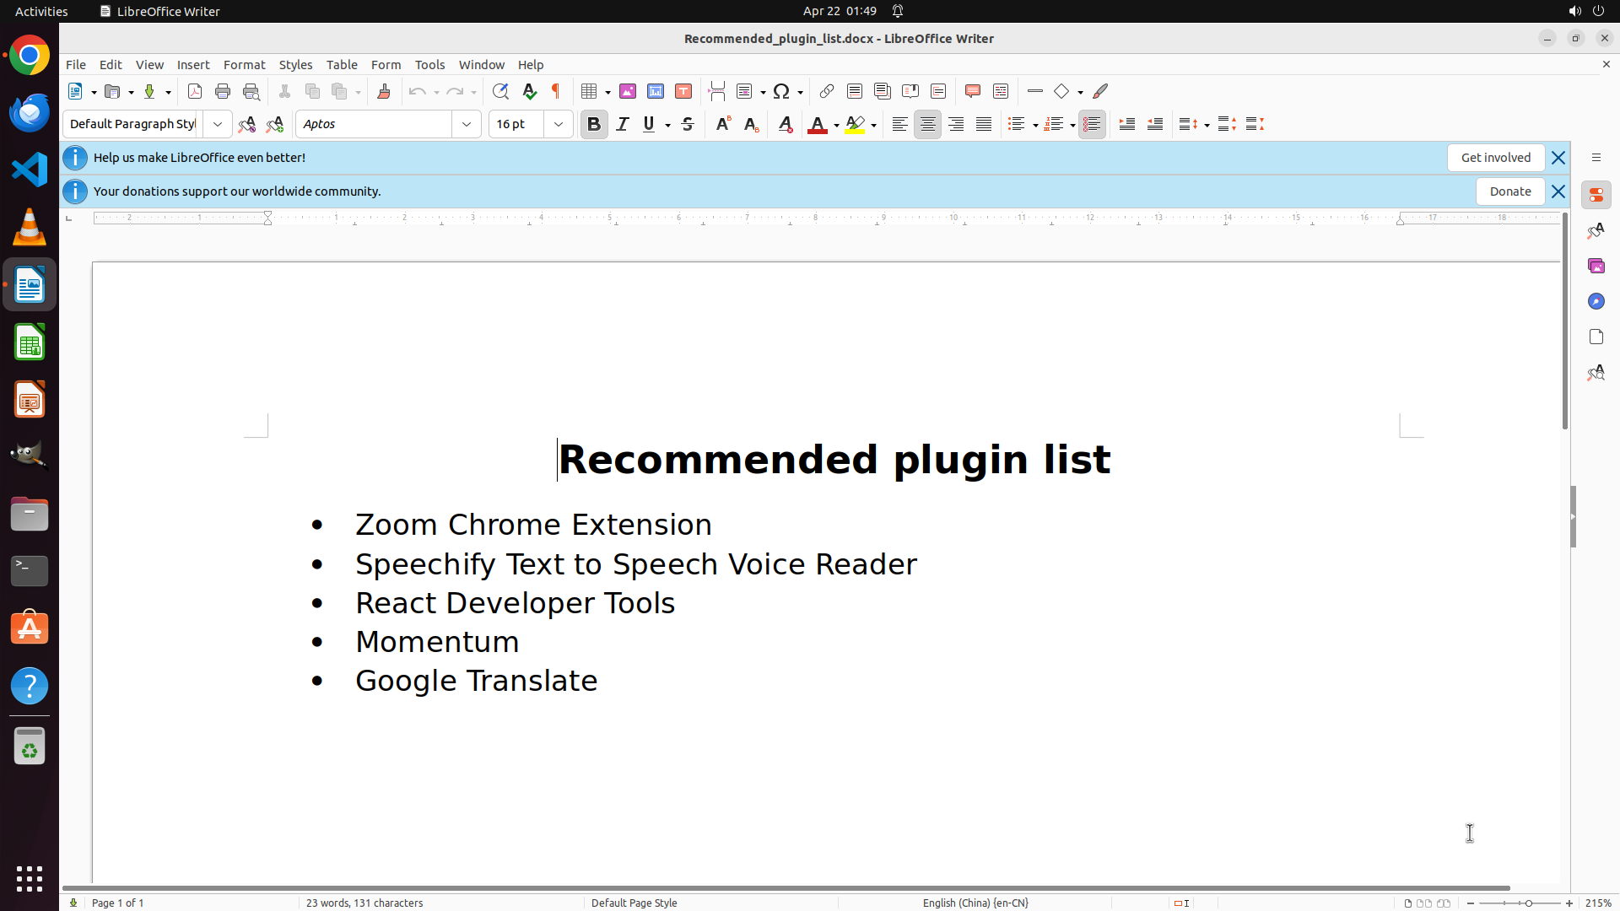
Task: Expand the font size dropdown
Action: [x=559, y=124]
